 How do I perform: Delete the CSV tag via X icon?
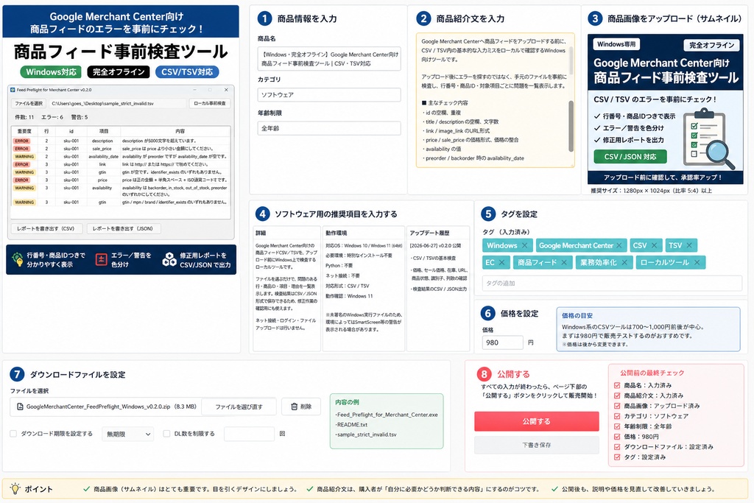654,245
